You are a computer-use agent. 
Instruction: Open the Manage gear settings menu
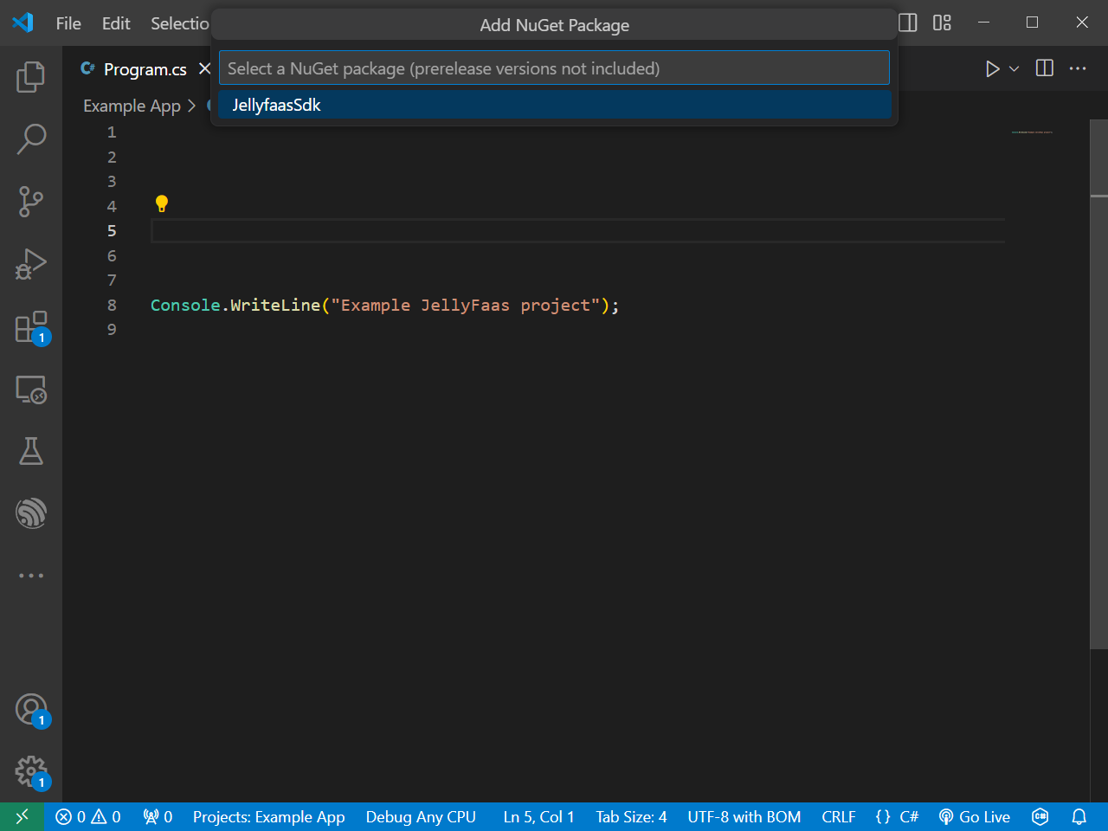31,772
